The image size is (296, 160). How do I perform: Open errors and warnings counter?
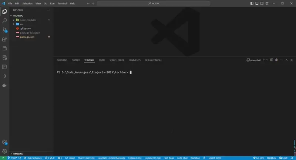[50, 158]
